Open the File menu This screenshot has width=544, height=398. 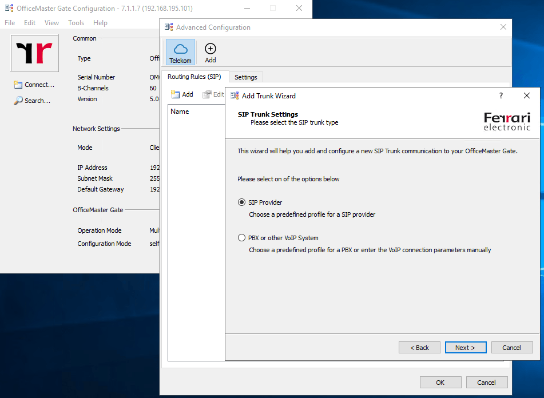coord(10,22)
